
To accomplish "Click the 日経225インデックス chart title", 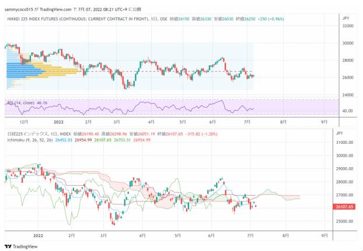I will (28, 134).
